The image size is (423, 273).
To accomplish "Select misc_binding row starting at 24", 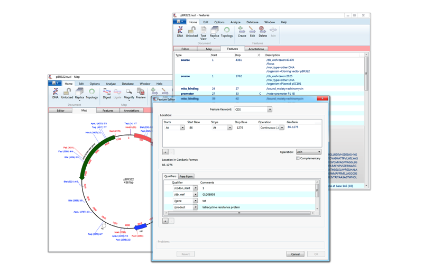I will pyautogui.click(x=270, y=88).
